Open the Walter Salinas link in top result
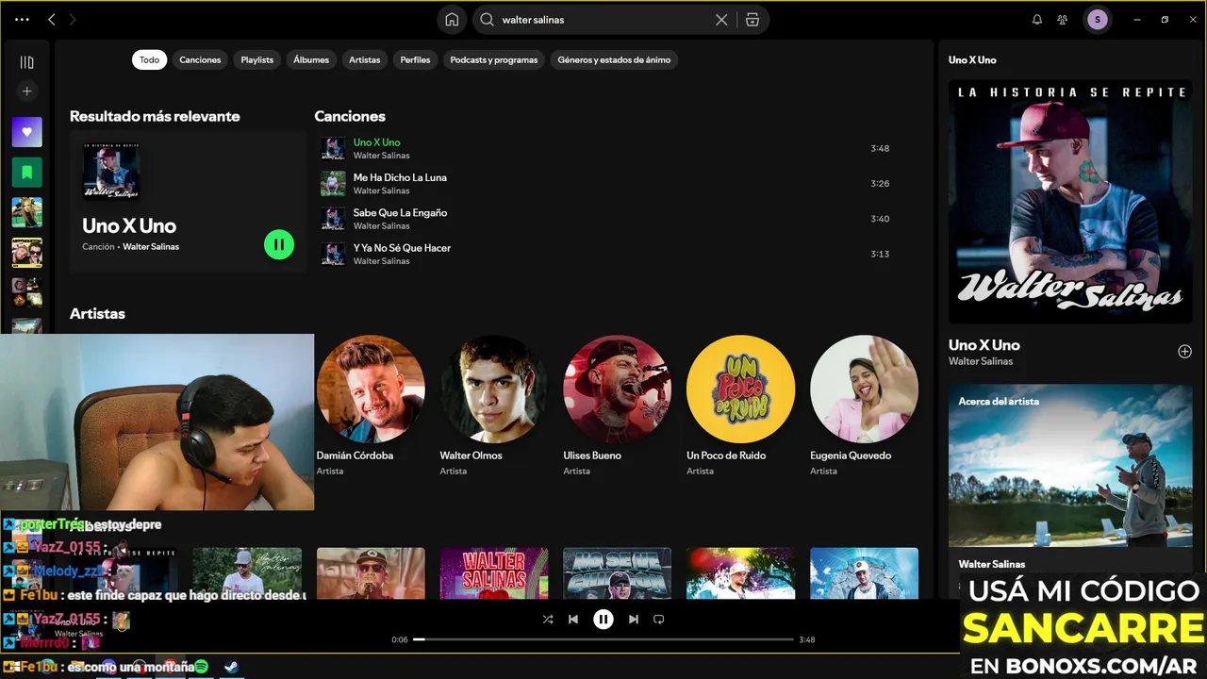The width and height of the screenshot is (1207, 679). (x=151, y=247)
